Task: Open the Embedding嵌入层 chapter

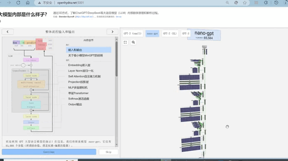Action: [x=79, y=65]
